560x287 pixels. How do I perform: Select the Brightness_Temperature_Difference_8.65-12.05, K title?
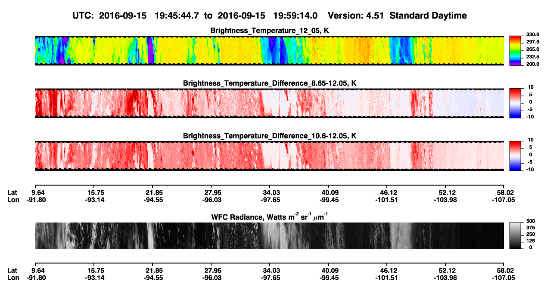tap(270, 83)
